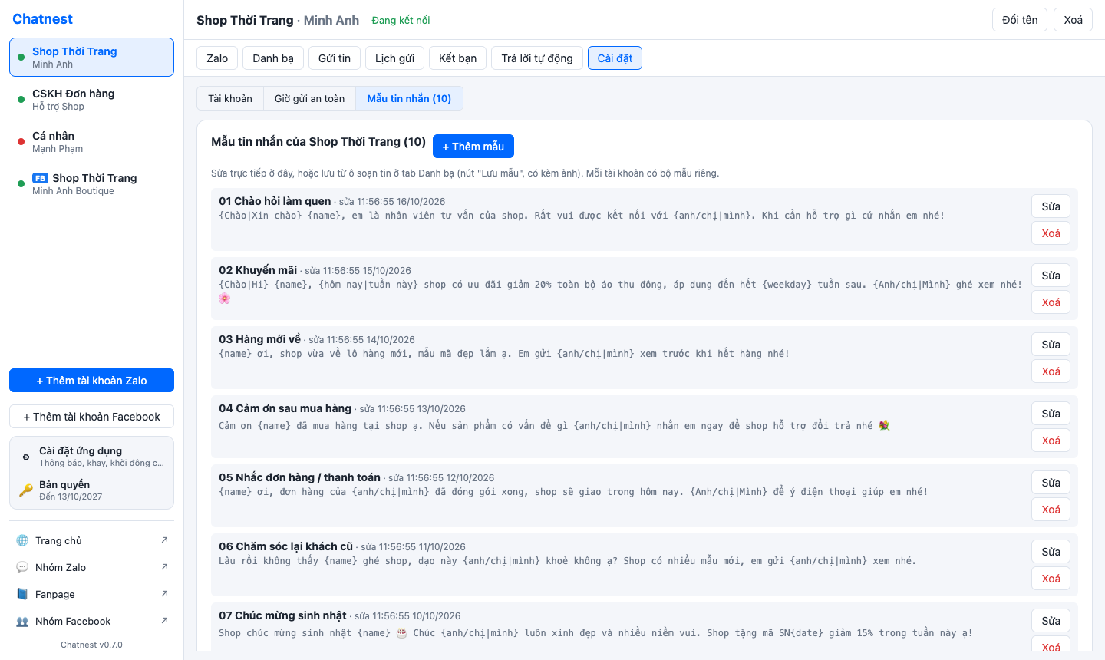The width and height of the screenshot is (1105, 660).
Task: Add a Zalo account with Thêm tài khoản Zalo
Action: pyautogui.click(x=91, y=381)
